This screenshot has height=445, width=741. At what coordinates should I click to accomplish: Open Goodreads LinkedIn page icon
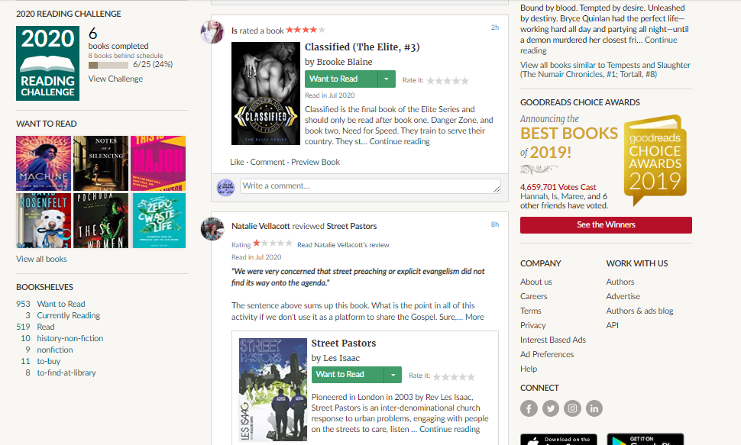point(594,408)
